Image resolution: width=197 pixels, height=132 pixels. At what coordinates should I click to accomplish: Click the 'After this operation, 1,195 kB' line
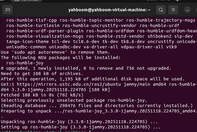point(93,79)
